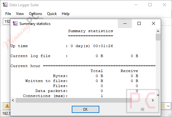Viewport: 172px width, 117px height.
Task: Maximize the Data Logger Suite main window
Action: point(150,5)
